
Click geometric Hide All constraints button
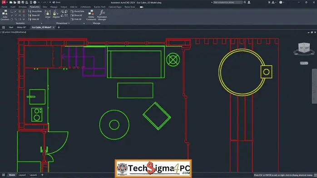pyautogui.click(x=34, y=19)
